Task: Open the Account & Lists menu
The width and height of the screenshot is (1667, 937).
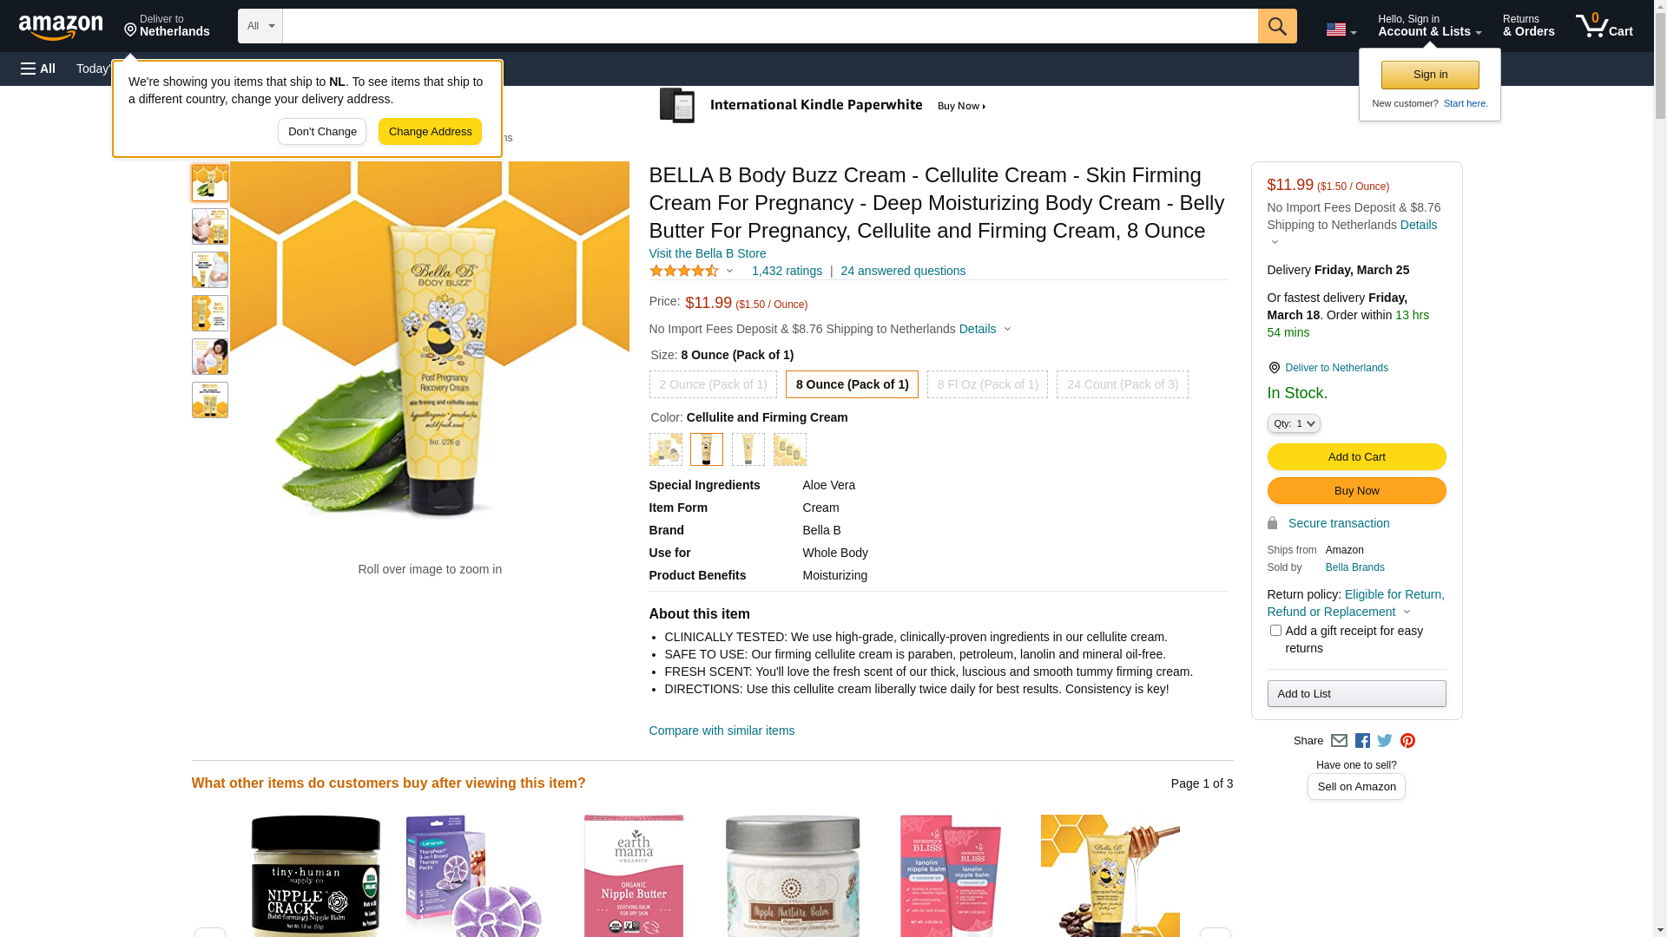Action: pos(1430,26)
